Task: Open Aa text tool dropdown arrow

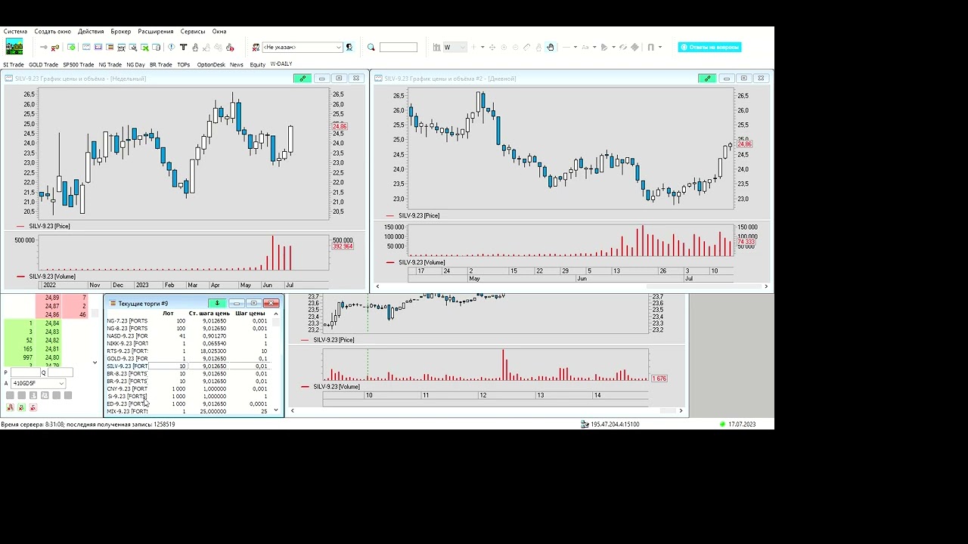Action: coord(594,47)
